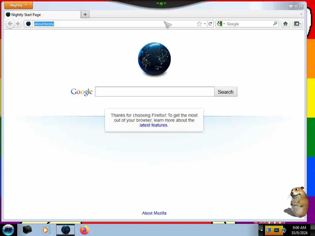Focus the page Google search field
The height and width of the screenshot is (236, 315).
pos(155,92)
